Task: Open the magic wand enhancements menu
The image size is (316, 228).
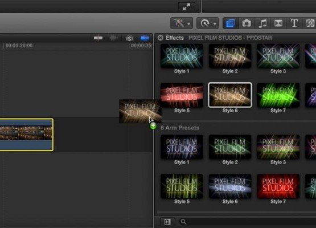Action: (182, 23)
